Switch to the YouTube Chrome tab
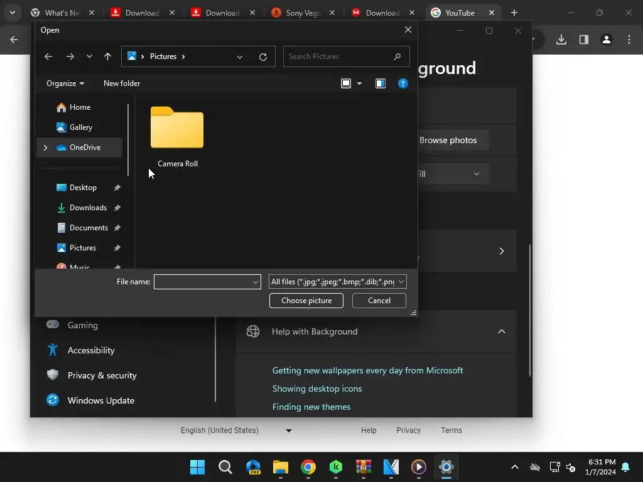This screenshot has width=643, height=482. 460,13
